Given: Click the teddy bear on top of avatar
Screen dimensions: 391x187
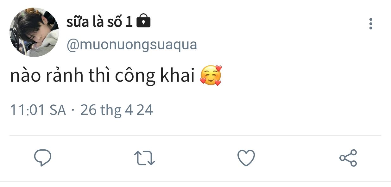Looking at the screenshot, I should coord(32,11).
